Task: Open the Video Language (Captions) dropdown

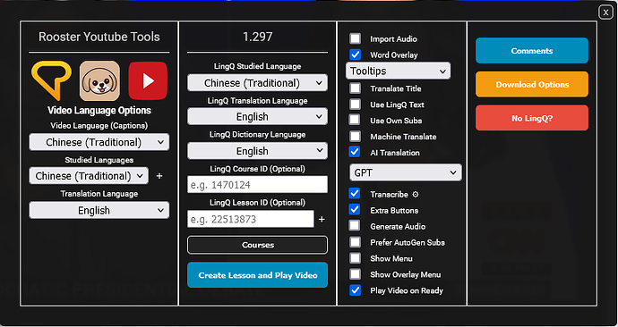Action: click(99, 142)
